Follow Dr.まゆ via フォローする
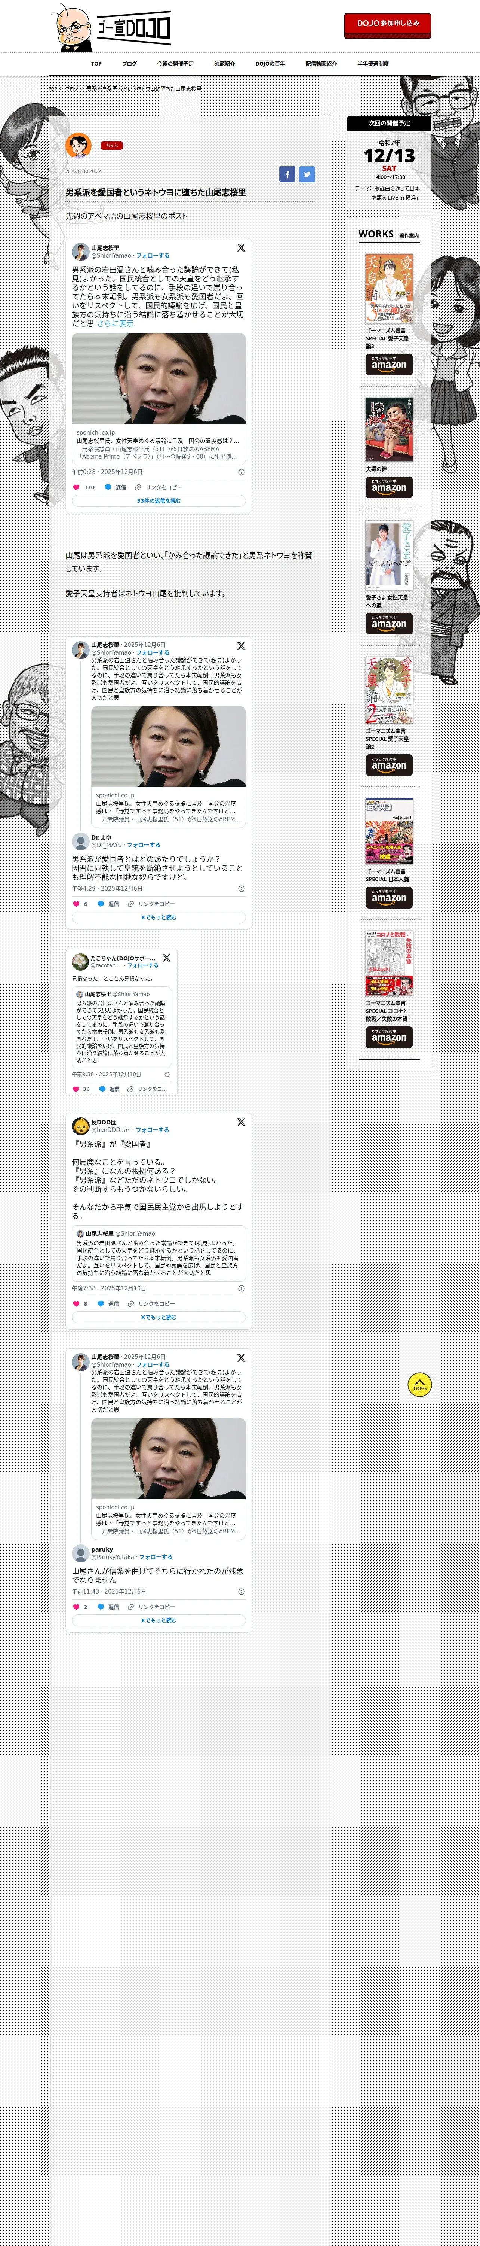Screen dimensions: 480x2246 (144, 845)
